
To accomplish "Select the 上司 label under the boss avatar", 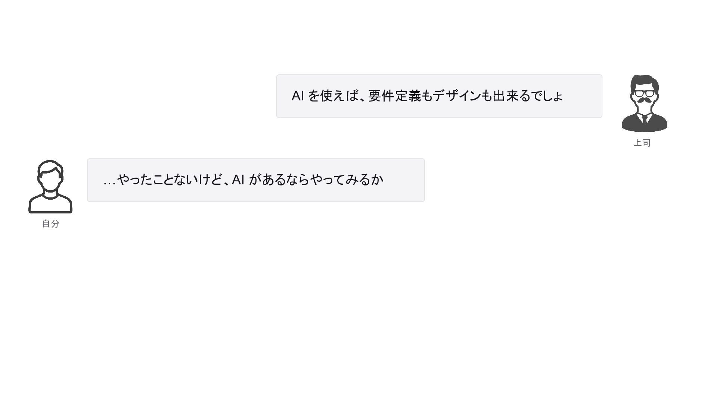I will [642, 143].
